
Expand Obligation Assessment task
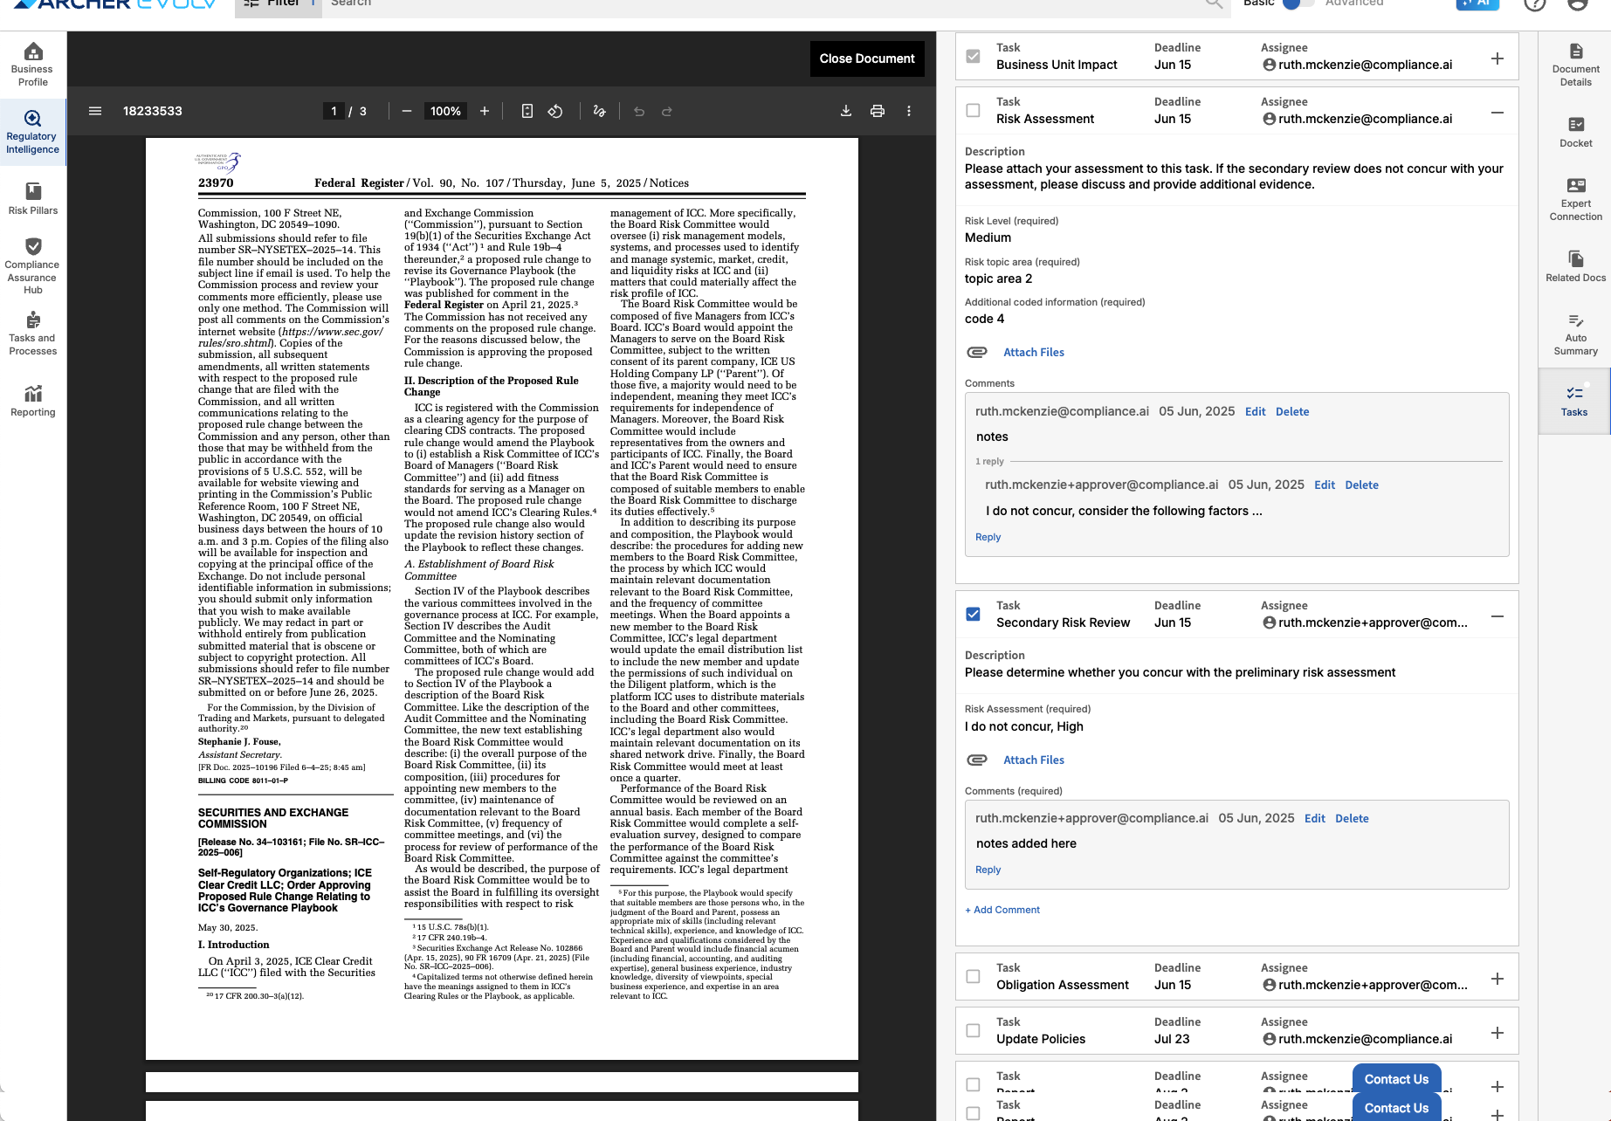(x=1497, y=979)
